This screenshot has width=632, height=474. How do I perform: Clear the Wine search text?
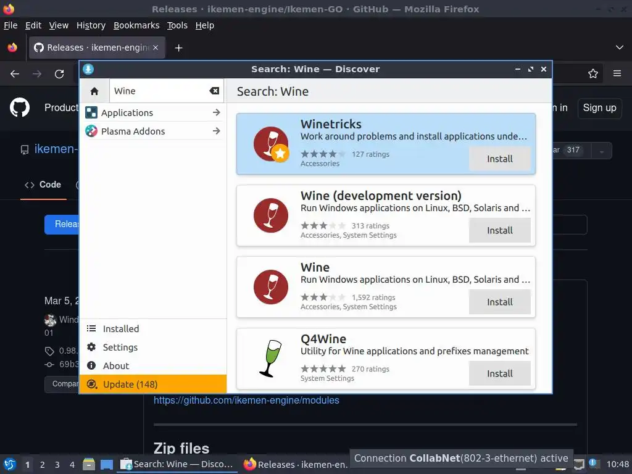214,91
